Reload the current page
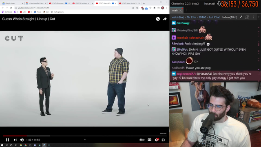This screenshot has width=261, height=147. pyautogui.click(x=11, y=8)
